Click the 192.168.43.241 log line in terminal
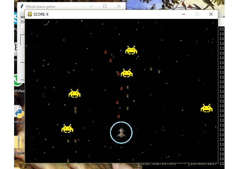Viewport: 239px width, 169px height. pyautogui.click(x=180, y=164)
